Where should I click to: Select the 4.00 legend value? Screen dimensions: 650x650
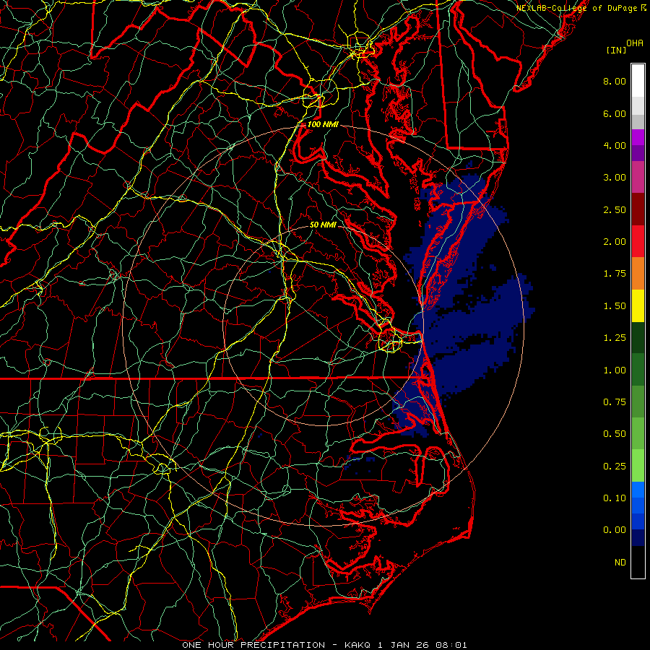point(615,145)
